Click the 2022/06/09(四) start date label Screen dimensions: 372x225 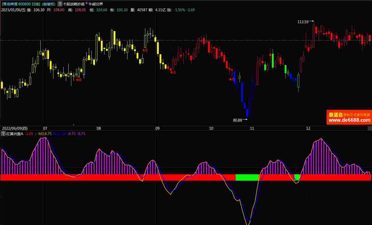pyautogui.click(x=15, y=128)
